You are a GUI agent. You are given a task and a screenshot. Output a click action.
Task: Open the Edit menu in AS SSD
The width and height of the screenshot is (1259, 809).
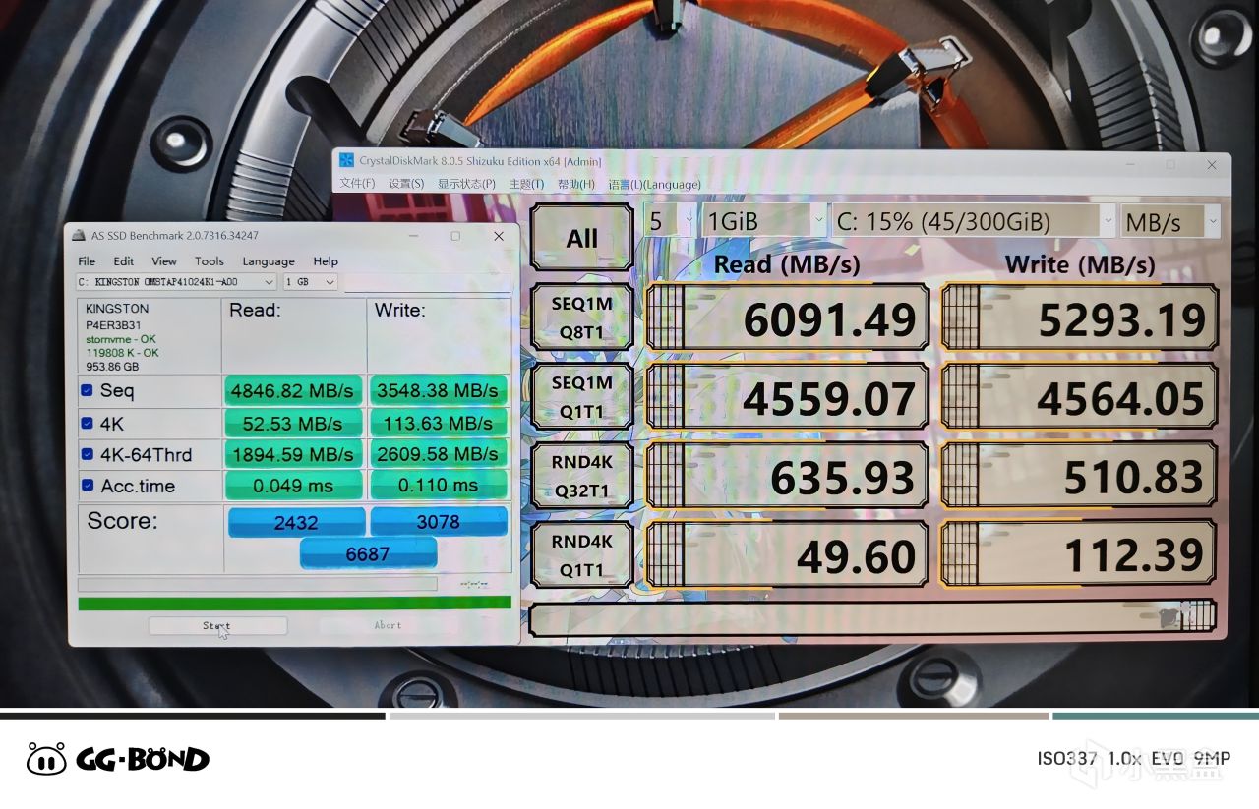tap(123, 261)
